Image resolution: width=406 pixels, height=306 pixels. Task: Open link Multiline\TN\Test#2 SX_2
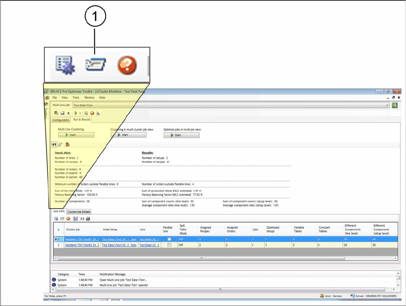click(x=82, y=245)
